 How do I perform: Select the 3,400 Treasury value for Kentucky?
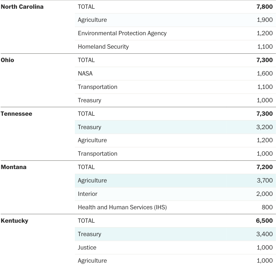click(264, 234)
